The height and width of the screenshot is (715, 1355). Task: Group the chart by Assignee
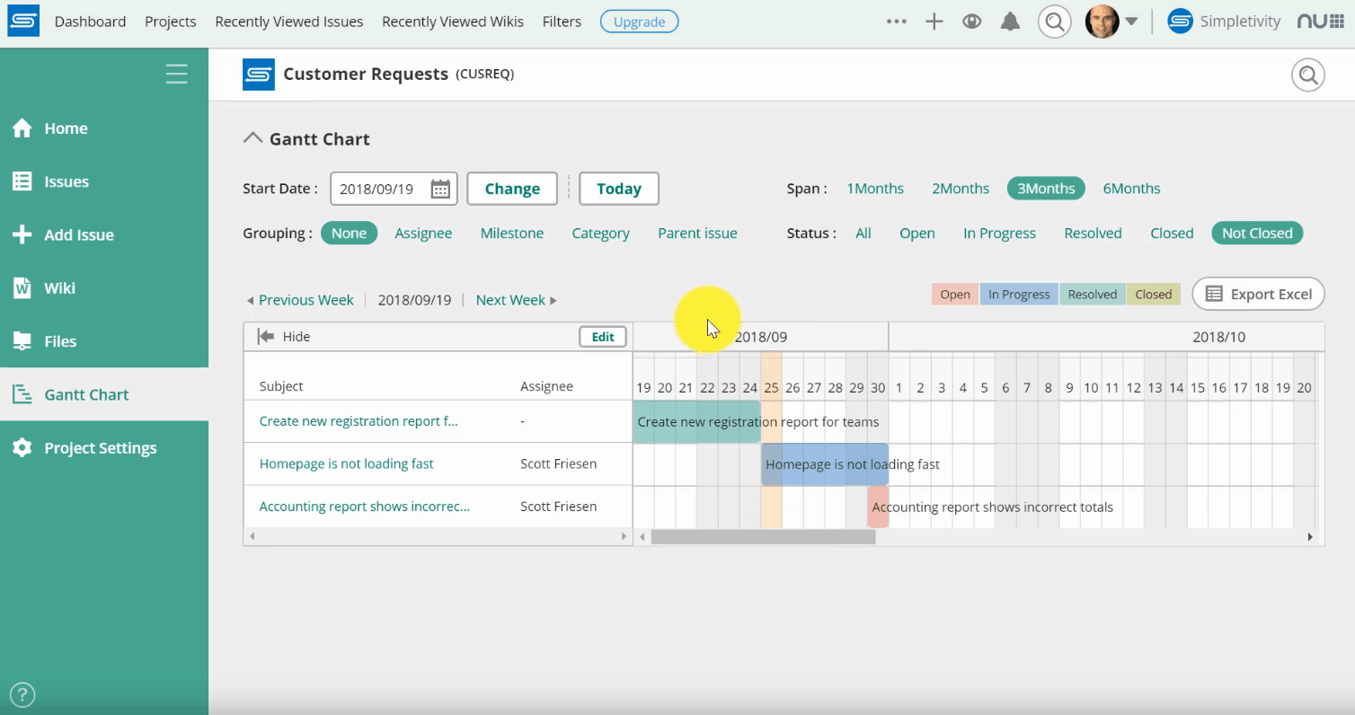tap(423, 234)
